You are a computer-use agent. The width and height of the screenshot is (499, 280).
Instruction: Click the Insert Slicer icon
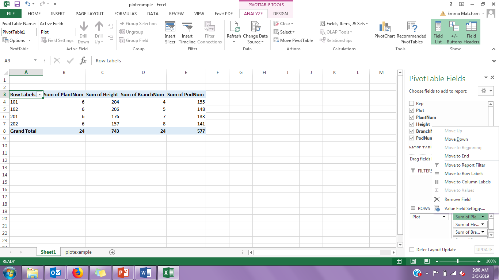[170, 27]
